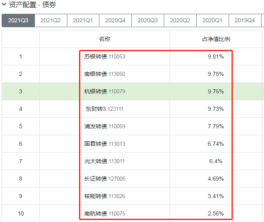Click the 南航转债.110075 bond name

coord(105,213)
